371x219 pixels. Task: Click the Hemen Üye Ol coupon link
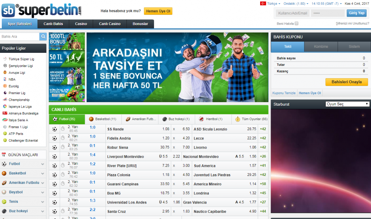click(x=310, y=93)
